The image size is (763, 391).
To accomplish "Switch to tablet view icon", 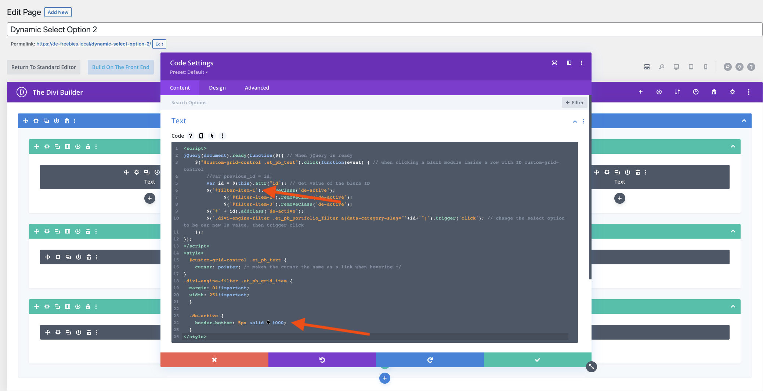I will (691, 67).
